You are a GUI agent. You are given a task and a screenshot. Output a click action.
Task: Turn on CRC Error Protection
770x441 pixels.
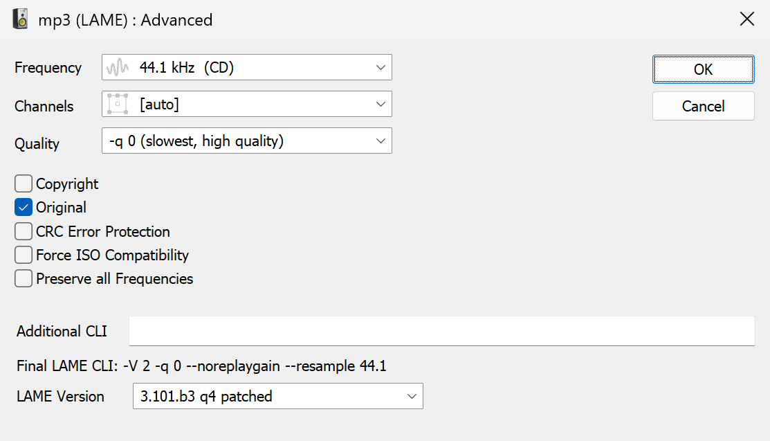click(24, 231)
